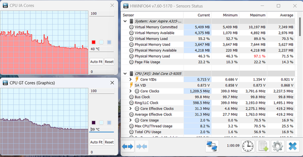This screenshot has height=157, width=303.
Task: Click the Physical Memory Load sensor icon
Action: pos(132,56)
